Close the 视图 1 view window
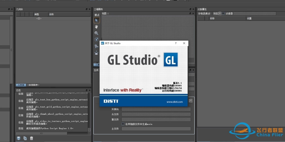 pos(193,14)
